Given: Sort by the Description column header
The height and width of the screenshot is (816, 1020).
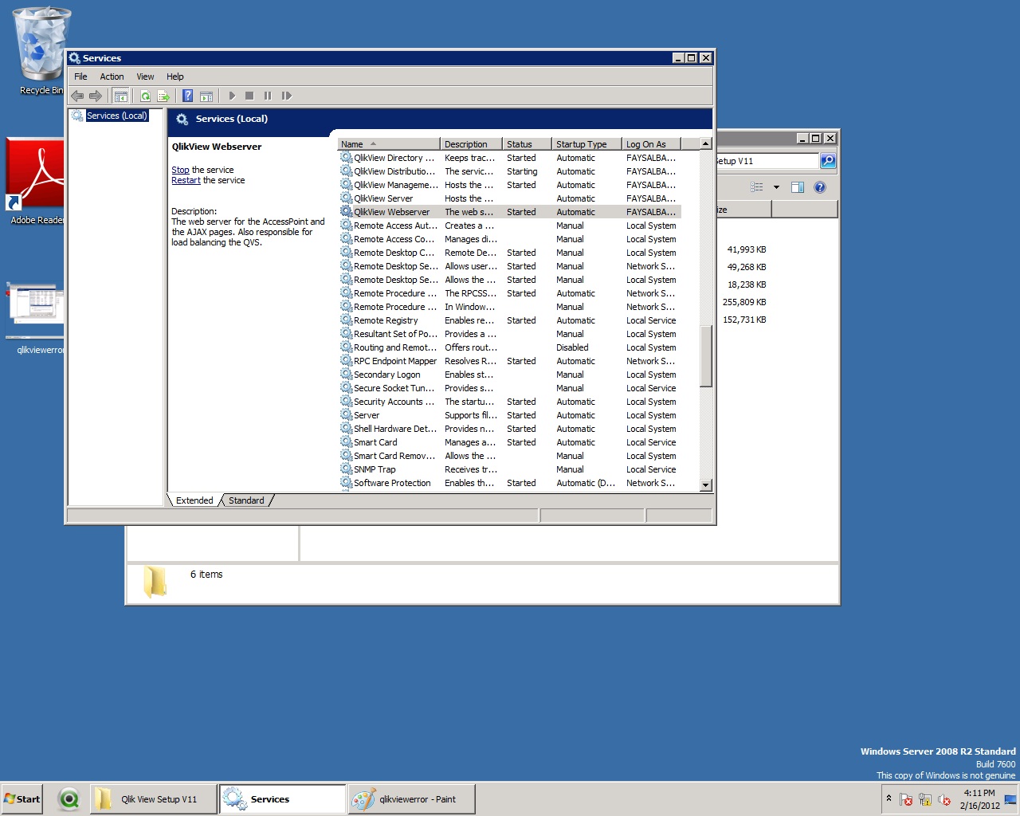Looking at the screenshot, I should click(471, 144).
